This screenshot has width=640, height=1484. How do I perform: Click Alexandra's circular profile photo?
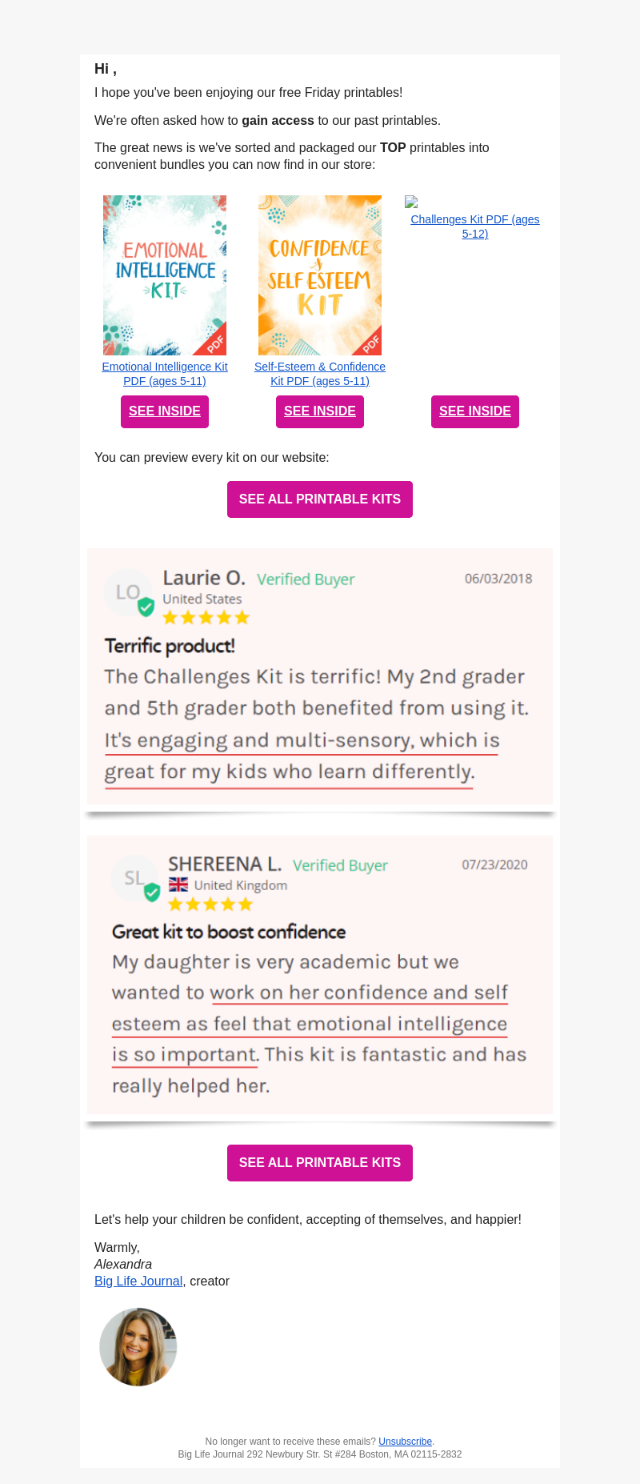click(x=138, y=1347)
